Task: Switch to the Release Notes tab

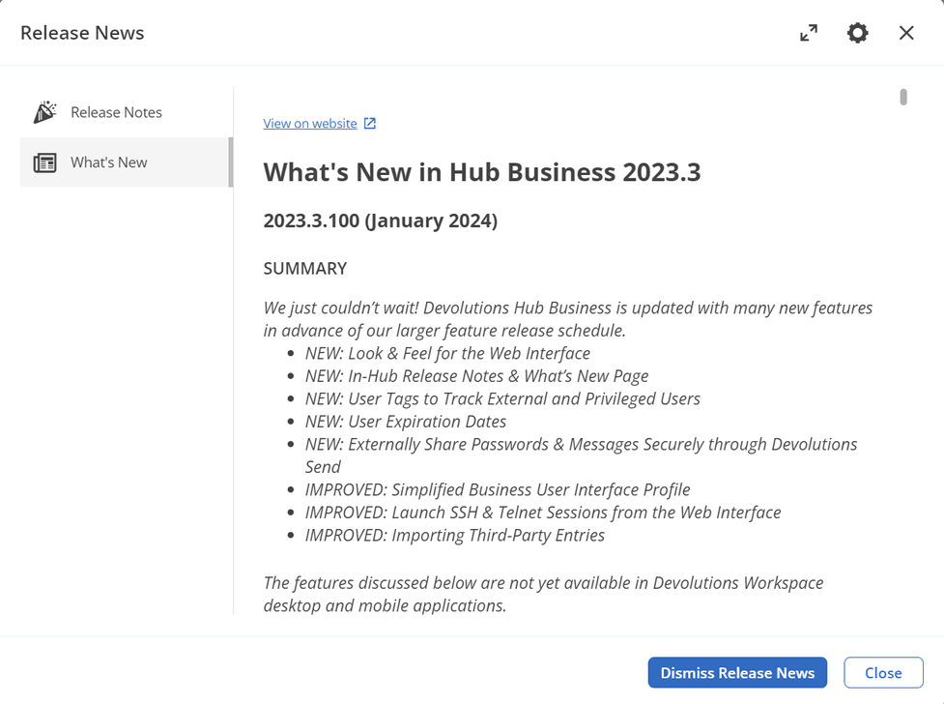Action: pos(116,112)
